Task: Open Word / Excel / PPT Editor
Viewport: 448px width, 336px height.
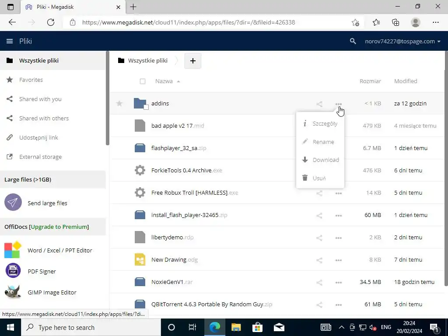Action: pos(59,250)
